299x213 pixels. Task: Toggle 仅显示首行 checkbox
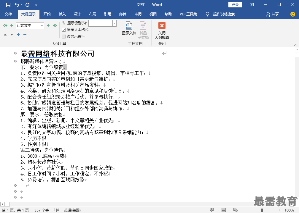[64, 36]
